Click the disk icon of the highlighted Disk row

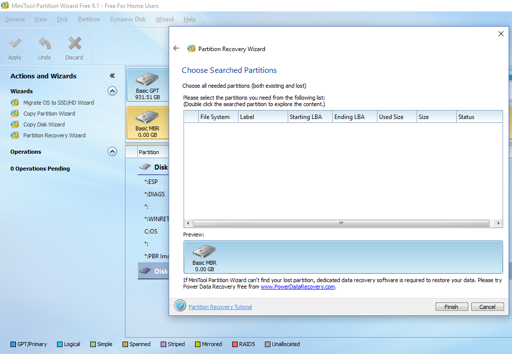tap(145, 271)
